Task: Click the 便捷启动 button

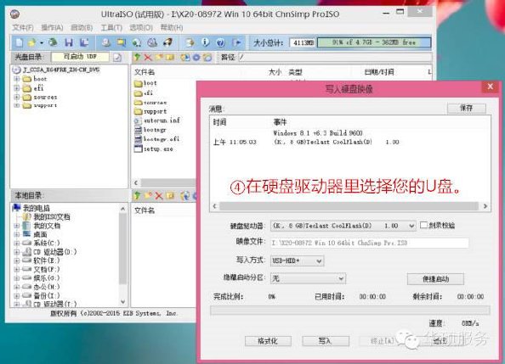Action: click(435, 279)
